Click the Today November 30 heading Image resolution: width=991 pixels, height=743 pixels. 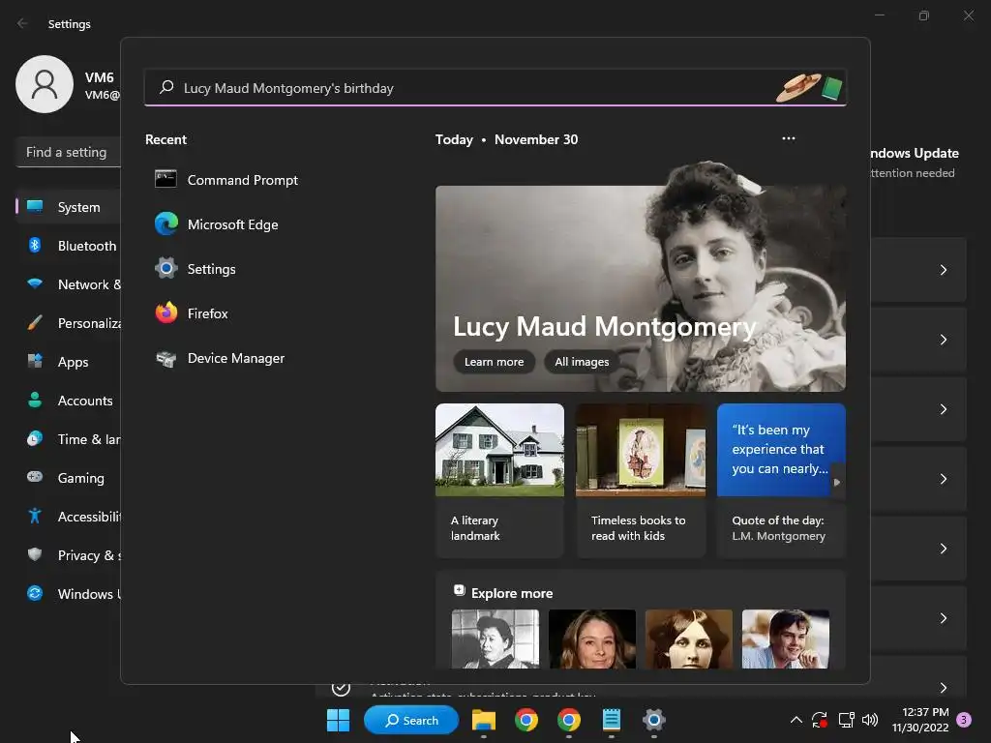coord(506,139)
